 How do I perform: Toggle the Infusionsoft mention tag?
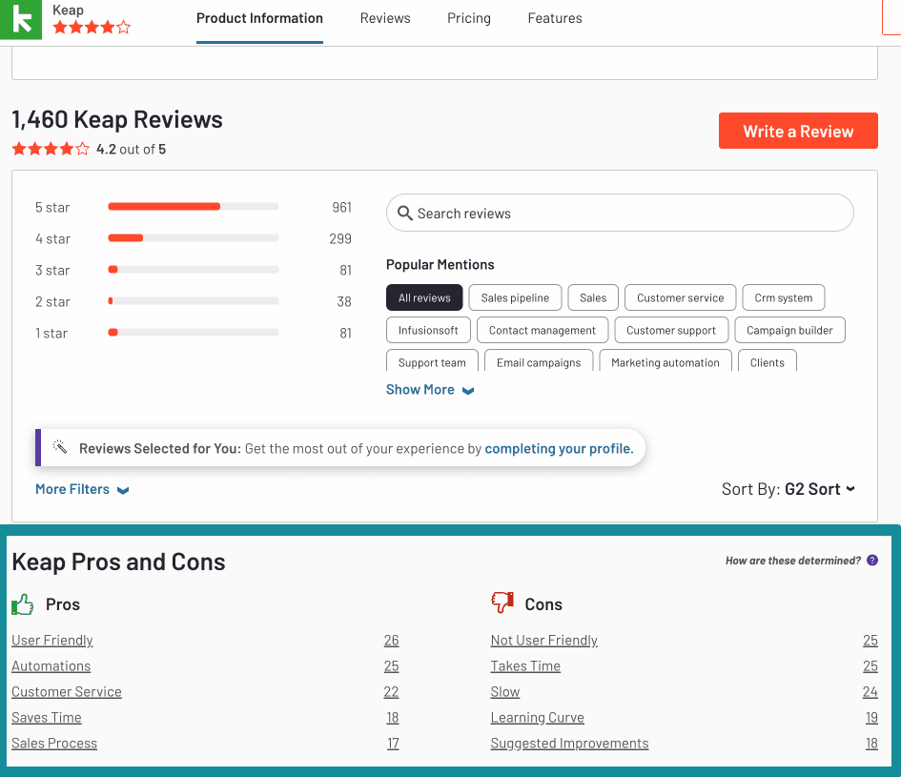[x=428, y=331]
